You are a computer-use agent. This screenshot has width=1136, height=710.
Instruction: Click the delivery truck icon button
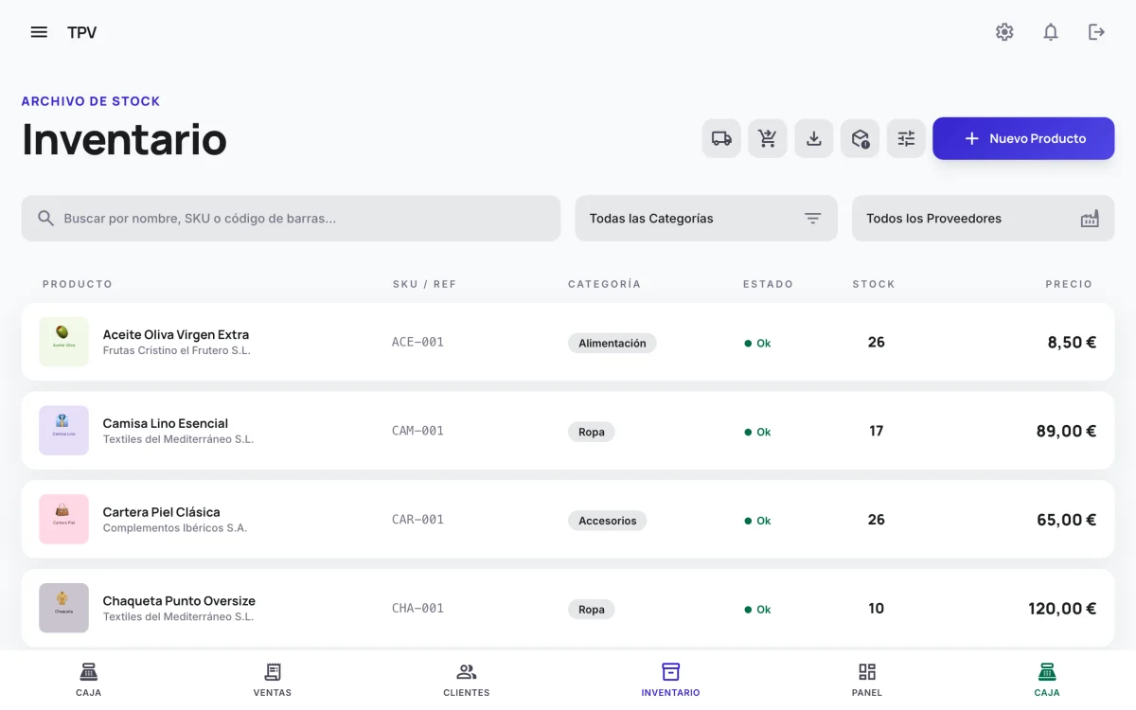pyautogui.click(x=721, y=138)
